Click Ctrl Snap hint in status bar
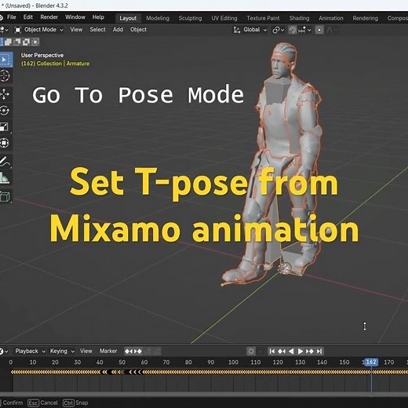This screenshot has width=408, height=408. coord(75,403)
